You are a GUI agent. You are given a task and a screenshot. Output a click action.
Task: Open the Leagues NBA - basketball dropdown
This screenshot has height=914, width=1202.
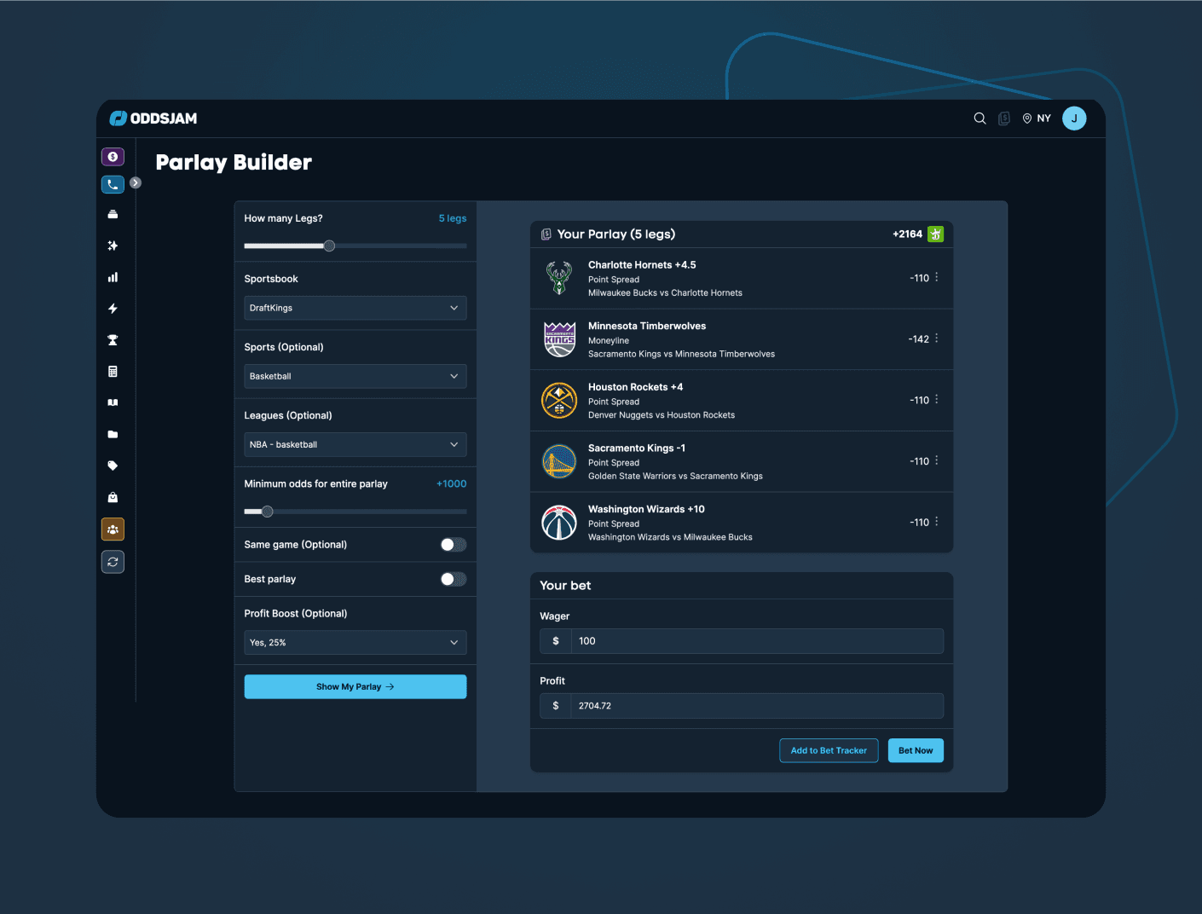point(355,444)
